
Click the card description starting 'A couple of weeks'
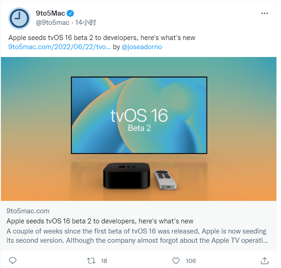click(x=137, y=236)
